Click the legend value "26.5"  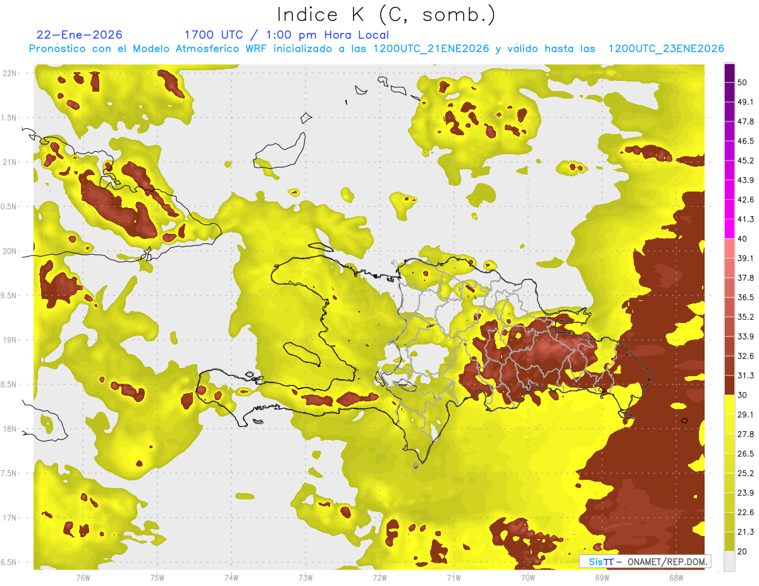[746, 453]
